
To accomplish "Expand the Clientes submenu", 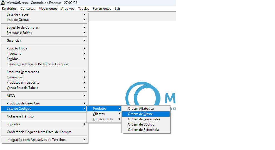I will pos(99,114).
